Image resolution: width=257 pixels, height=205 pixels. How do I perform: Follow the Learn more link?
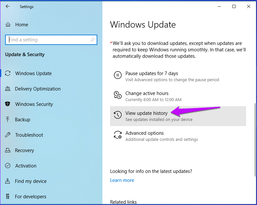pos(122,180)
